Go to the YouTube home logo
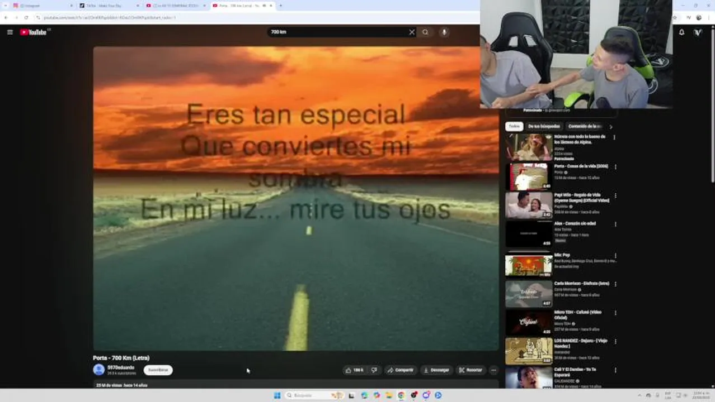 (34, 32)
